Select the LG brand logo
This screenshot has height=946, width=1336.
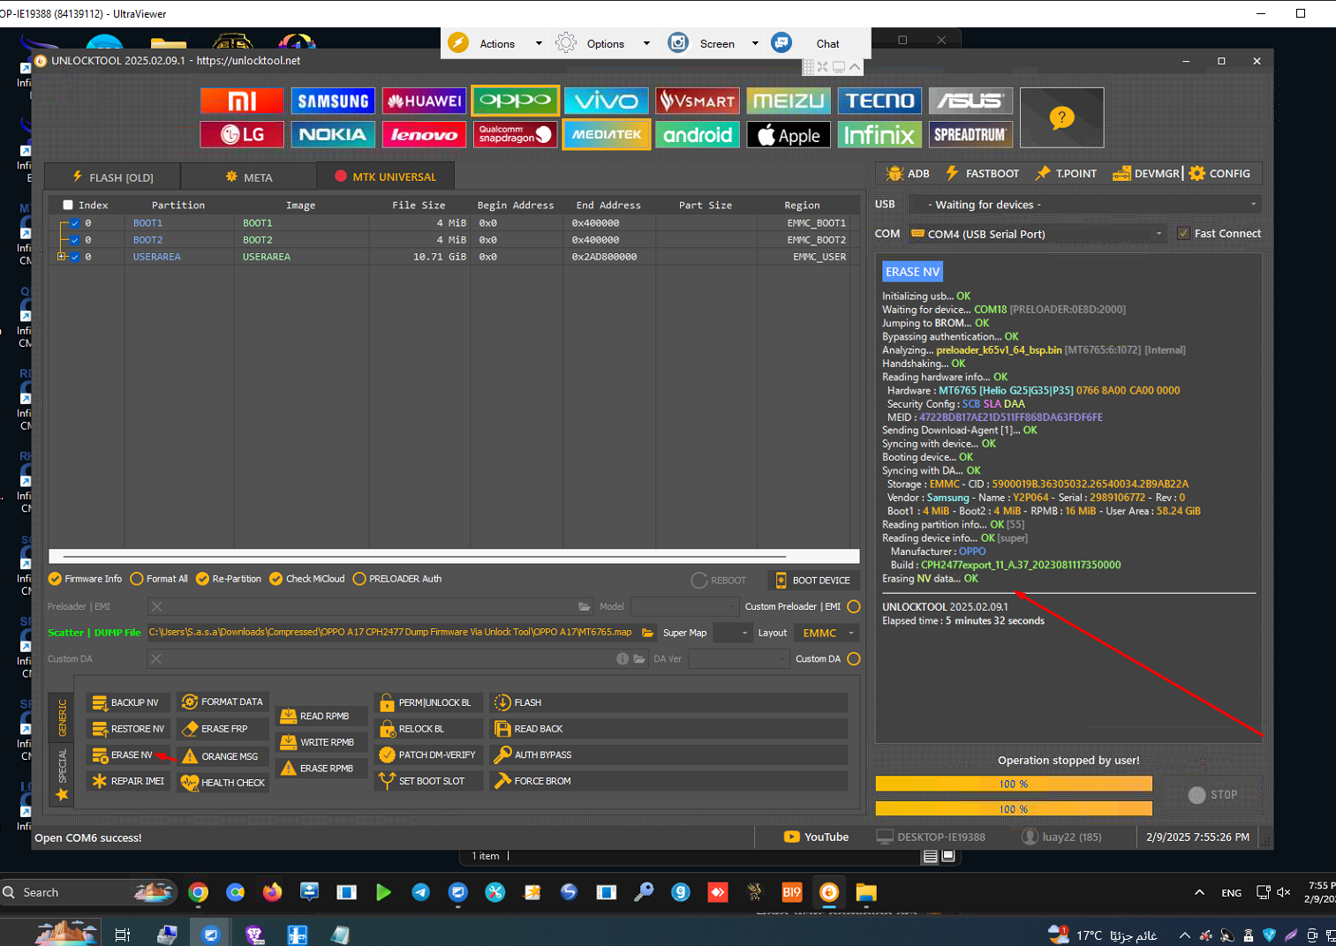[242, 134]
